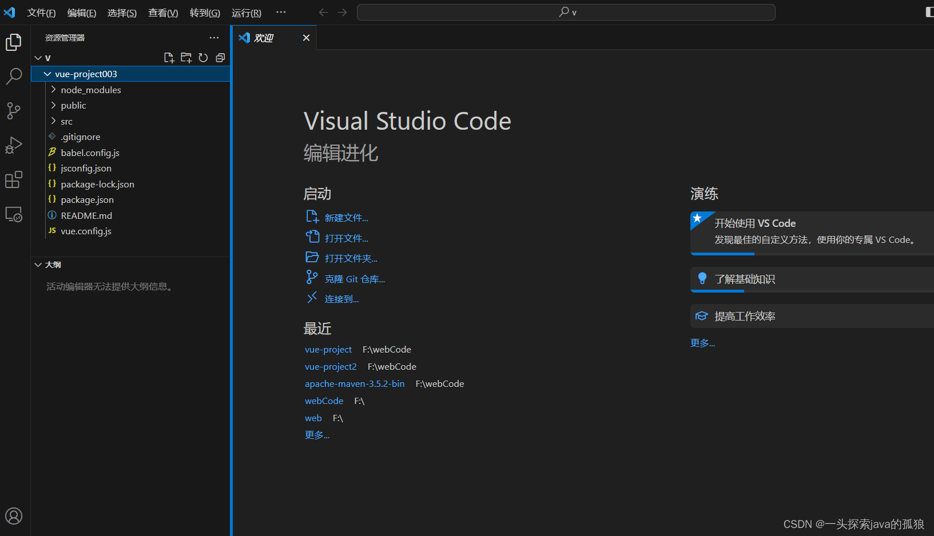Click 更多... under walkthroughs

tap(703, 343)
